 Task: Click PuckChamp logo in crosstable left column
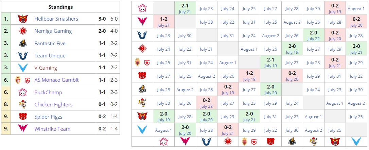tap(142, 8)
